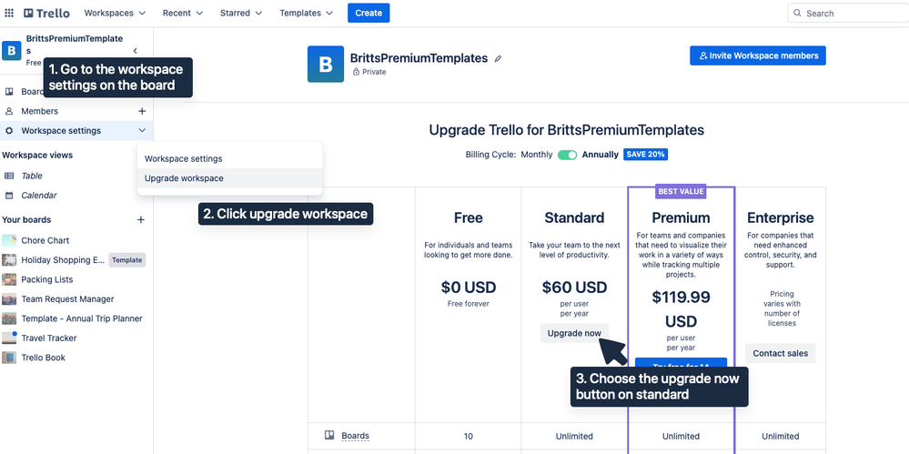The width and height of the screenshot is (909, 454).
Task: Open the Templates dropdown
Action: point(306,13)
